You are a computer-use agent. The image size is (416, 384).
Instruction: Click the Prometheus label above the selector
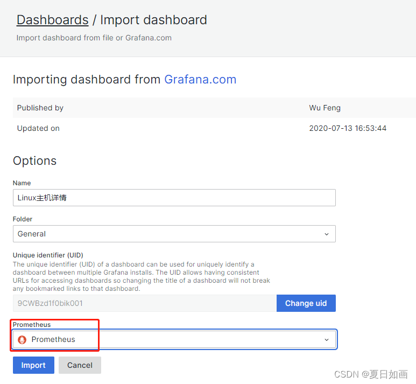pos(32,325)
